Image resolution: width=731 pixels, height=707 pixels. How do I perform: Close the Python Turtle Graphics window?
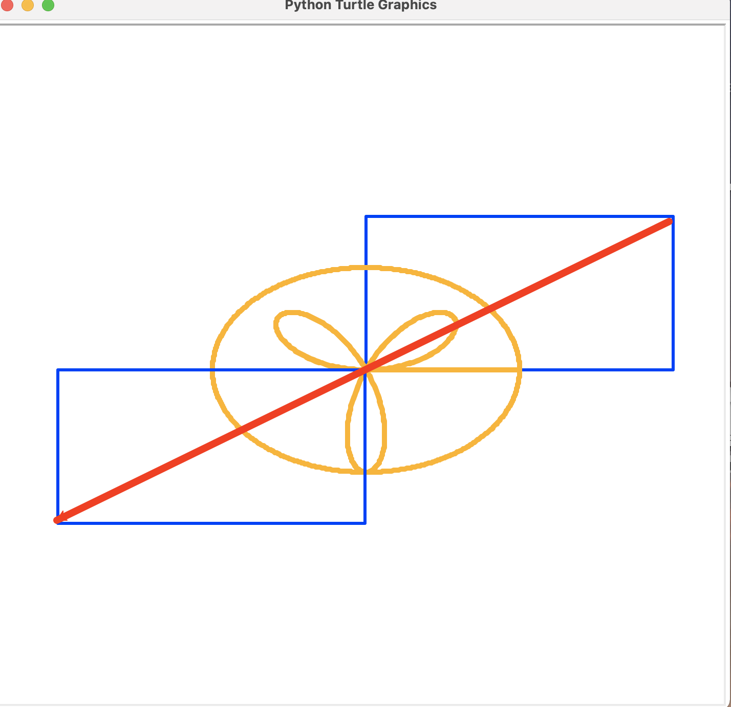[x=7, y=5]
